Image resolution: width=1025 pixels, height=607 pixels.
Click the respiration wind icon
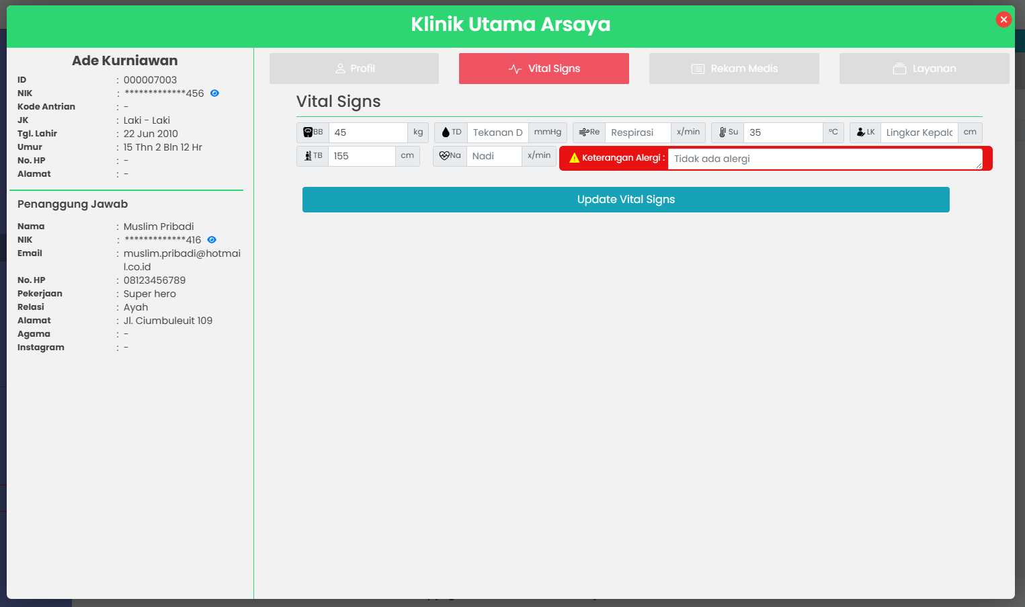click(583, 132)
